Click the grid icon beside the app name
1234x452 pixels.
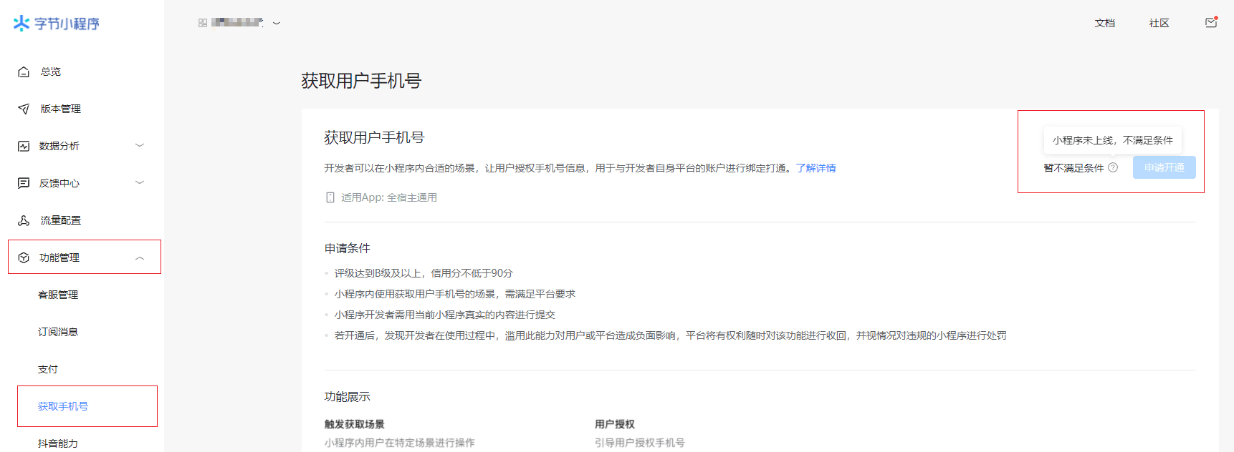(203, 23)
